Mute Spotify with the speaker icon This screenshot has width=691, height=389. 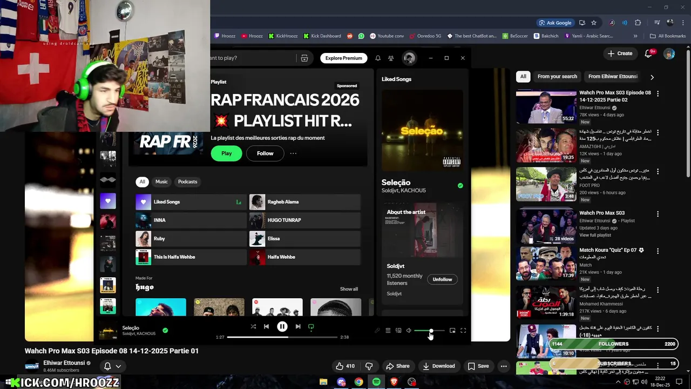(x=409, y=331)
